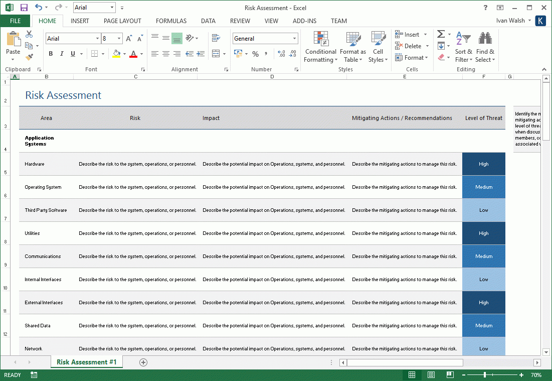This screenshot has width=552, height=381.
Task: Expand the ribbon font name combo box
Action: pyautogui.click(x=97, y=39)
